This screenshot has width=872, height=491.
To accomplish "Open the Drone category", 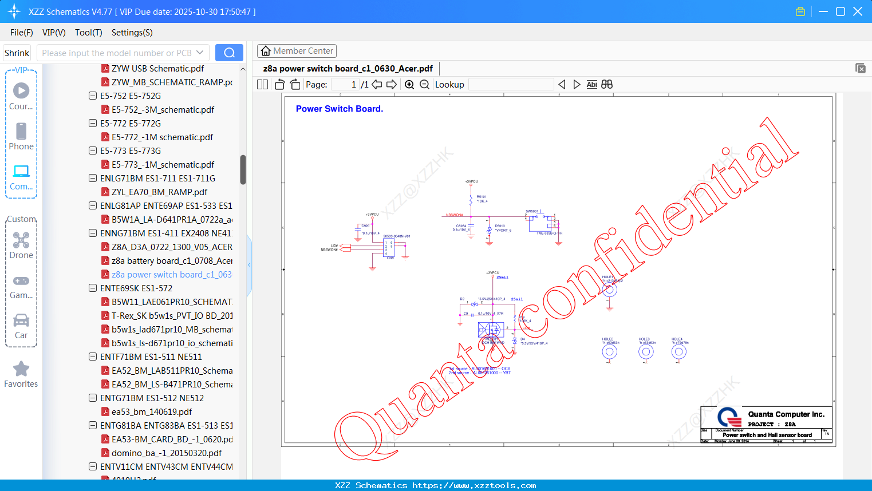I will coord(21,245).
